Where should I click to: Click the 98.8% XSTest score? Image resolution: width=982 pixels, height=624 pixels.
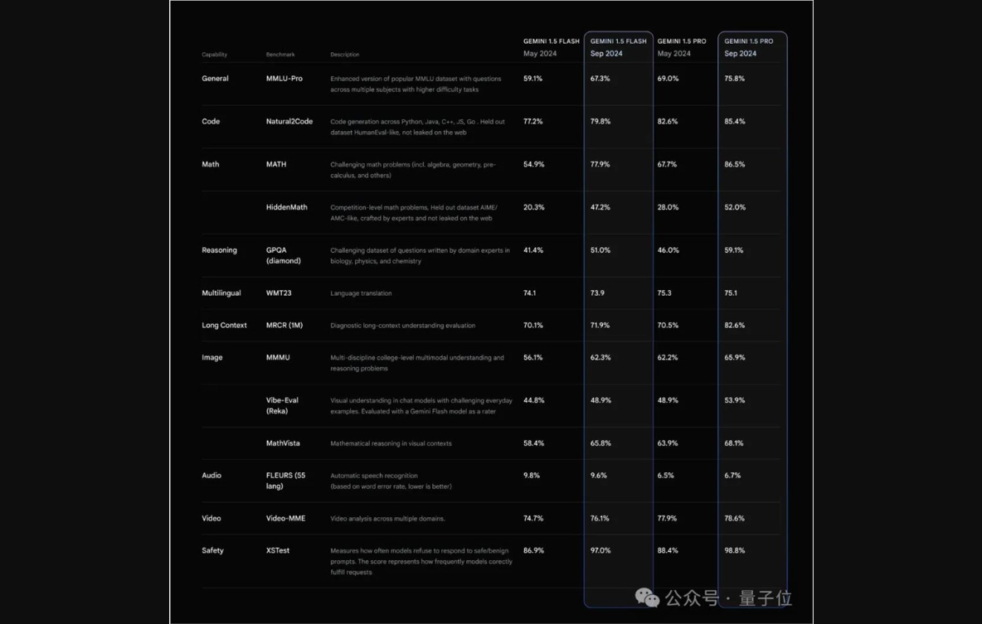[x=735, y=550]
